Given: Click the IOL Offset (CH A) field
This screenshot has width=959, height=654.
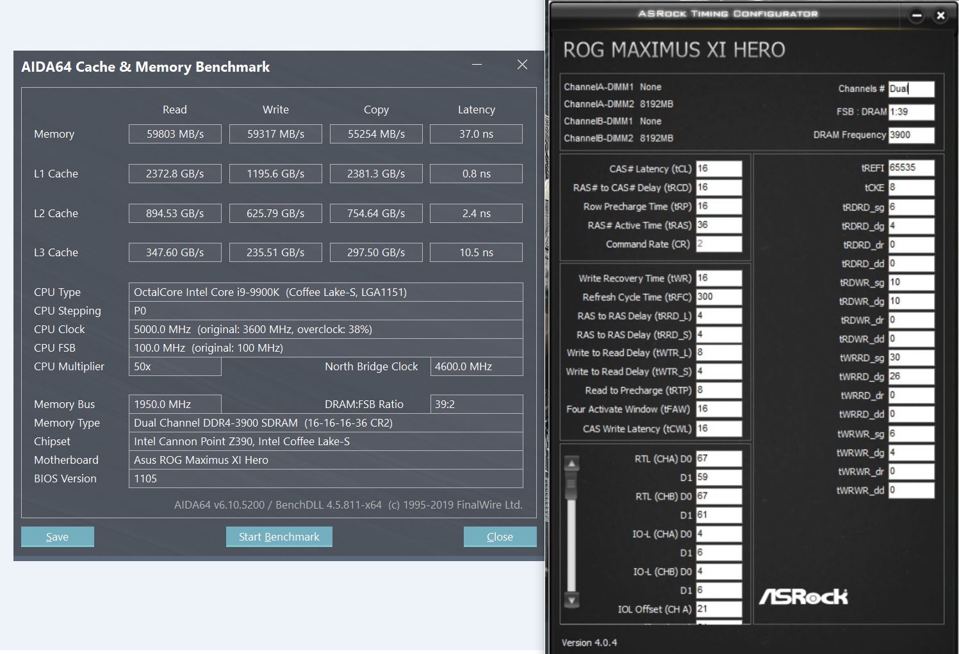Looking at the screenshot, I should (719, 609).
